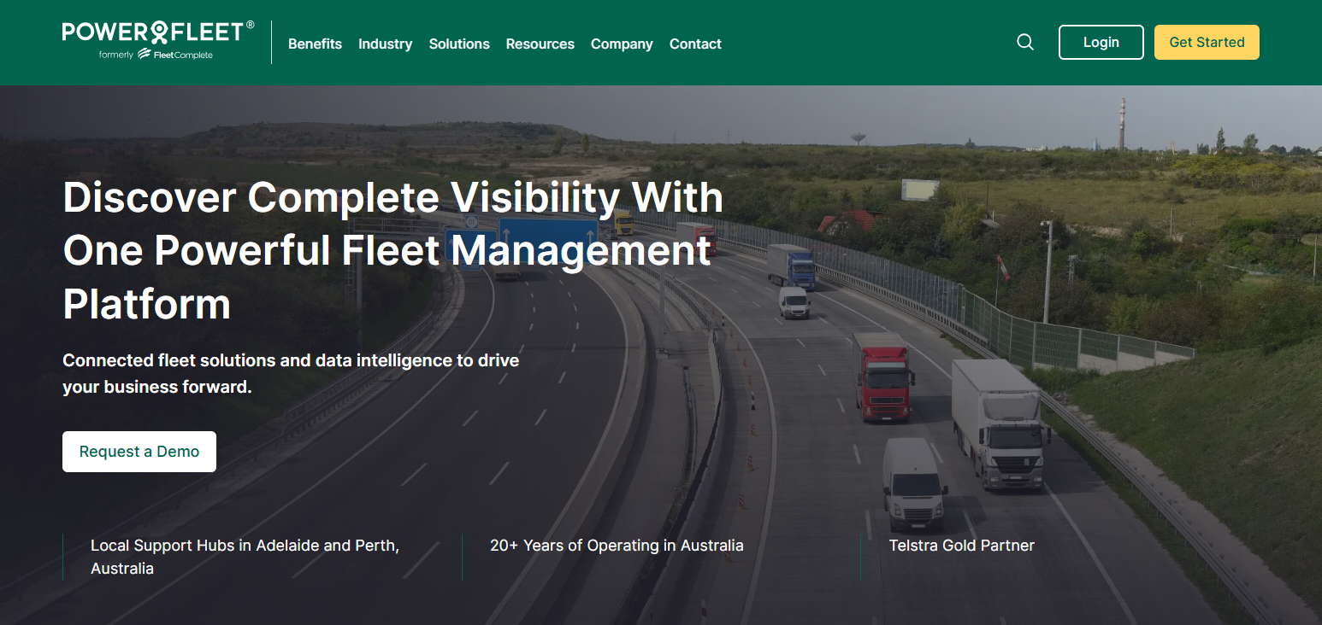
Task: Click the 'formerly Fleet Complete' tagline
Action: coord(156,55)
